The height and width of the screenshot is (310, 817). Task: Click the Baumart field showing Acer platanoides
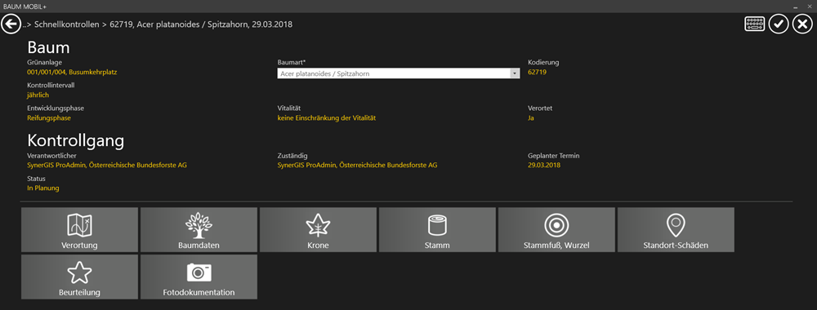tap(399, 73)
